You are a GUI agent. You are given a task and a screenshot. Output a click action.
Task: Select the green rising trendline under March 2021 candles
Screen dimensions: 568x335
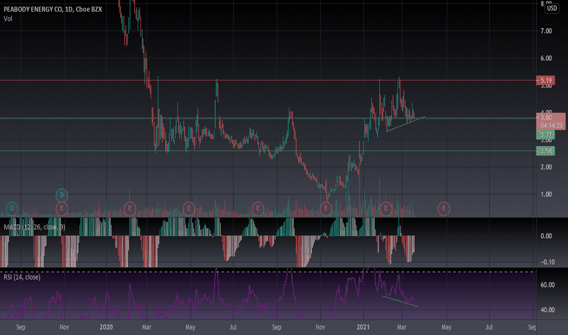click(x=406, y=124)
